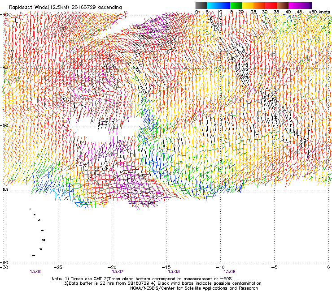Click the chart title 'Rapidsact Winds(12.5KM) 20160729 ascending'
The width and height of the screenshot is (332, 291).
coord(66,8)
